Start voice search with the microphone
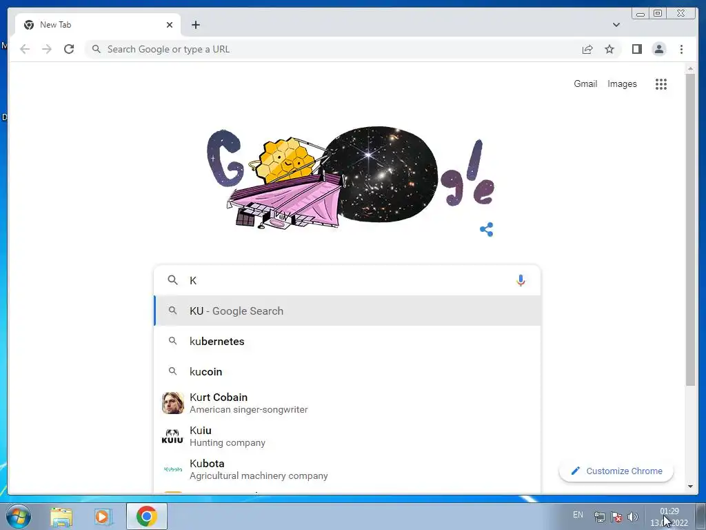Screen dimensions: 706x530 point(521,280)
